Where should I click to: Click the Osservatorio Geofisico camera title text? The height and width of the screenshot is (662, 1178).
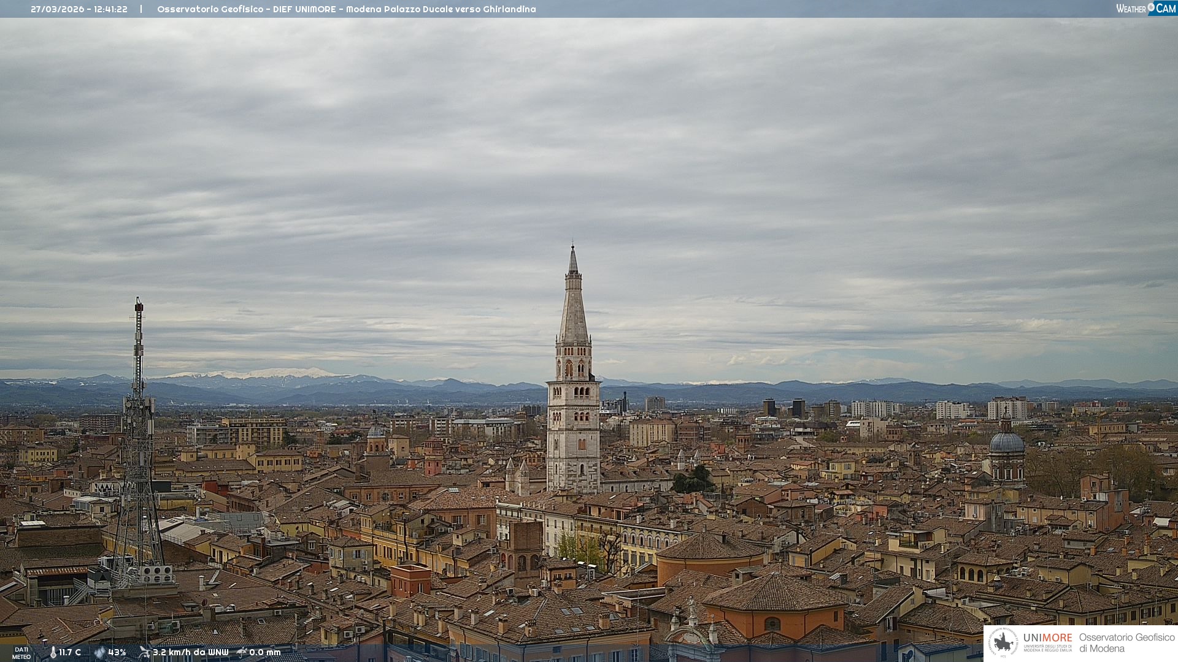[x=346, y=9]
